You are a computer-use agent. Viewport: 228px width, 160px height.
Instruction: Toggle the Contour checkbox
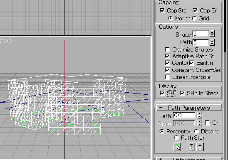tap(167, 63)
